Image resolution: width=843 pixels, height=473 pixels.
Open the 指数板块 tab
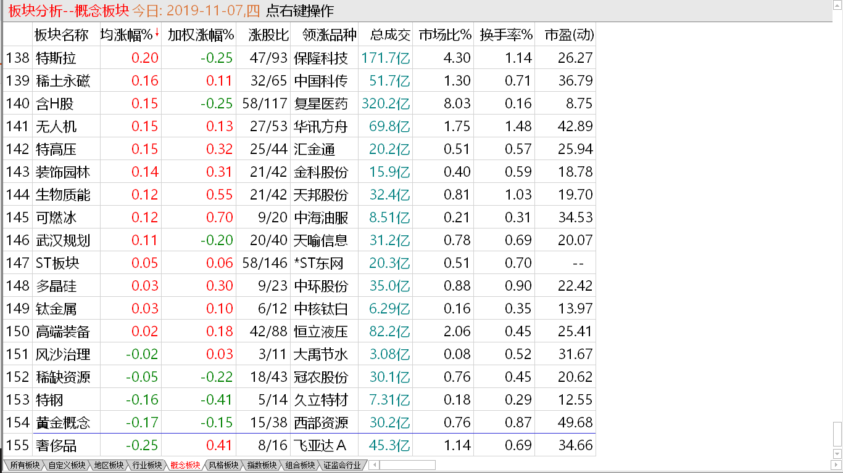(262, 466)
